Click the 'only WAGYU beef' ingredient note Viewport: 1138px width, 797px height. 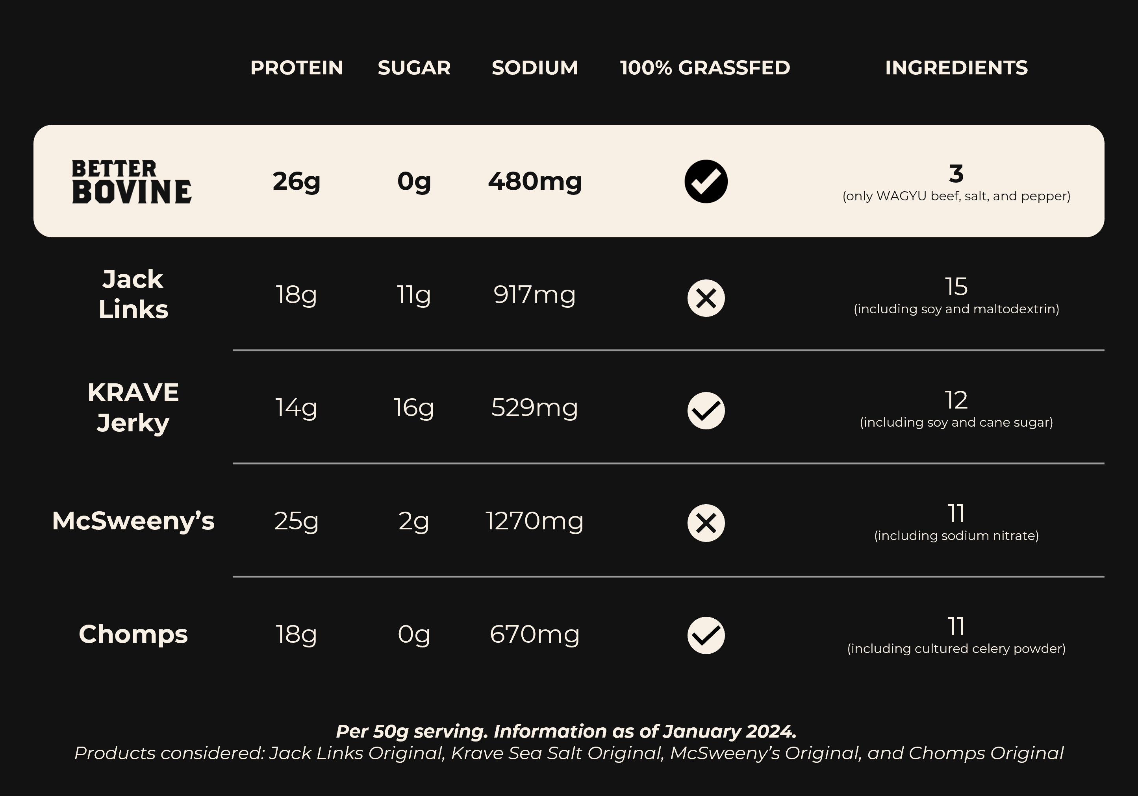click(956, 196)
